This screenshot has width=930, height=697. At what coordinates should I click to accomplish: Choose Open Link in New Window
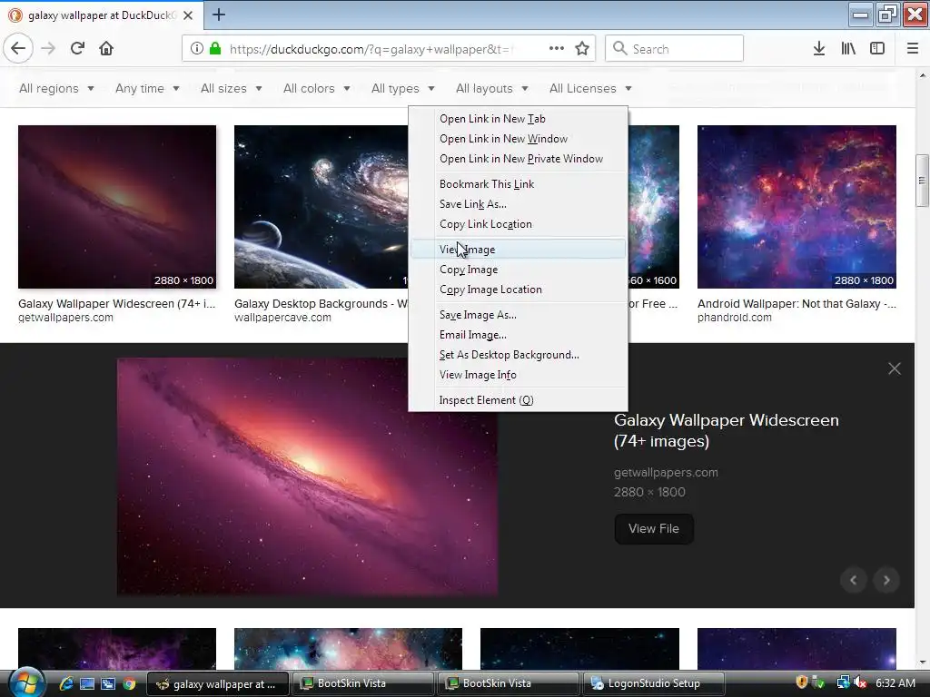coord(518,139)
